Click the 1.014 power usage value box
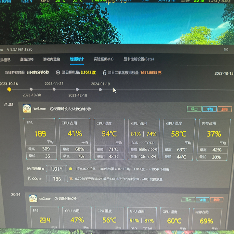Viewport: 234px width, 234px height. click(57, 169)
